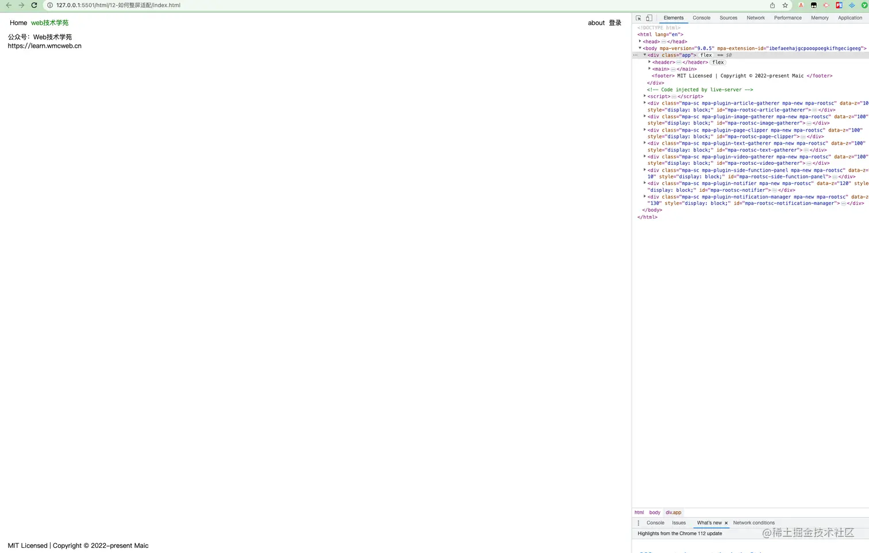Switch to the Application tab
The width and height of the screenshot is (869, 553).
(x=850, y=18)
